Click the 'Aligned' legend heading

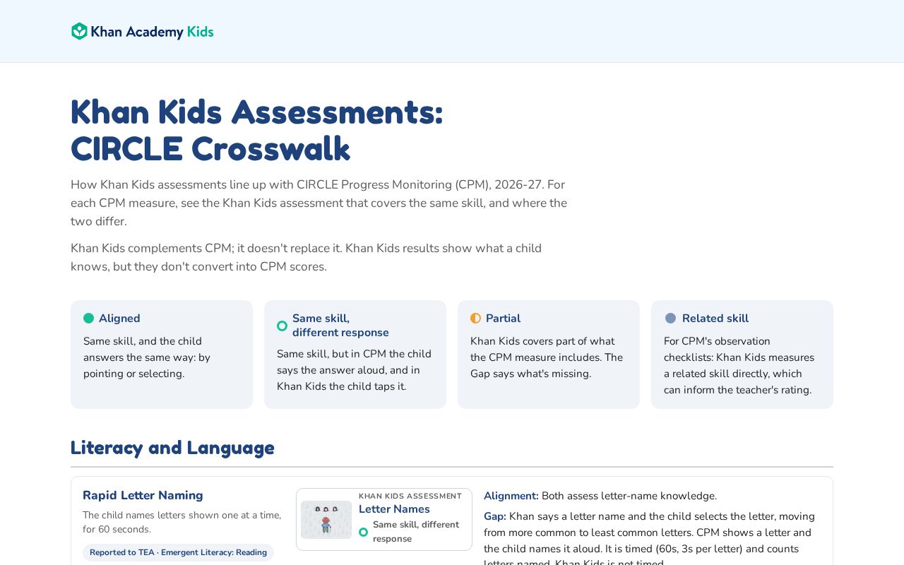(119, 319)
